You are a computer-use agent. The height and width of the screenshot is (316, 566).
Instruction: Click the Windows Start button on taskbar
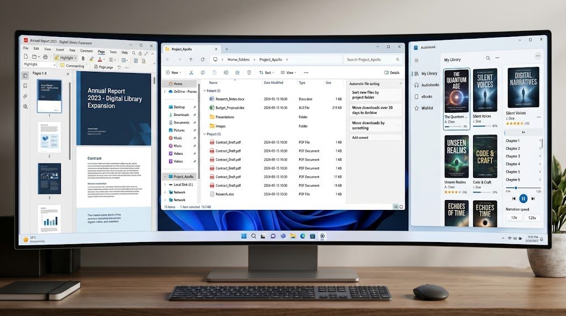click(x=244, y=236)
